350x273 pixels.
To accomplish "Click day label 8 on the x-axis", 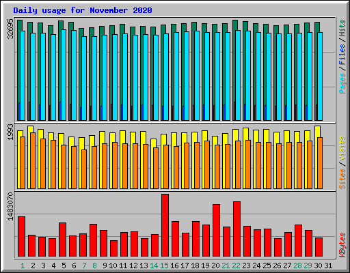I will tap(94, 265).
